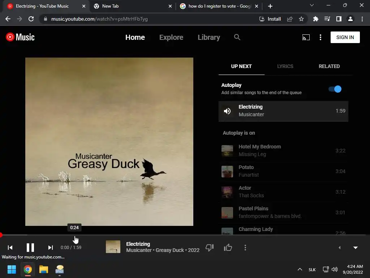
Task: Toggle the Autoplay switch
Action: 335,89
